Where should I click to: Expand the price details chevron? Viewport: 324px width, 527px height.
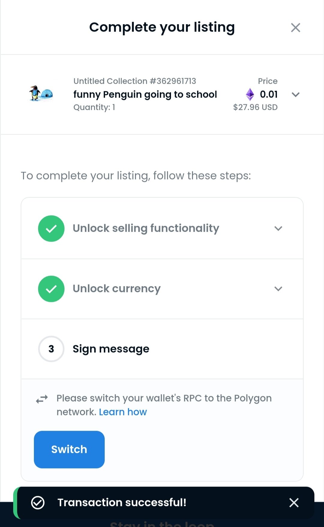pyautogui.click(x=295, y=95)
